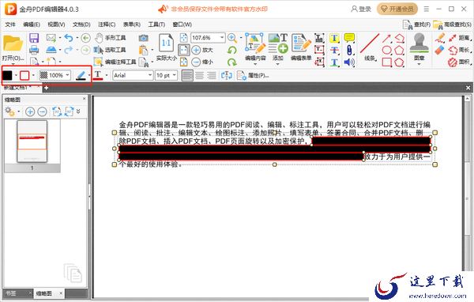The width and height of the screenshot is (474, 302).
Task: Toggle center text alignment
Action: (x=199, y=75)
